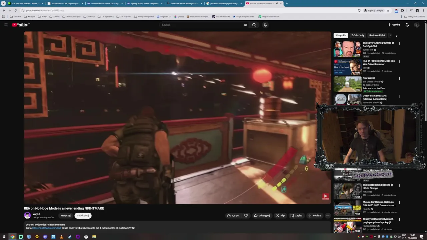Open options for Death of a Game: MAG
The image size is (427, 240).
click(399, 96)
